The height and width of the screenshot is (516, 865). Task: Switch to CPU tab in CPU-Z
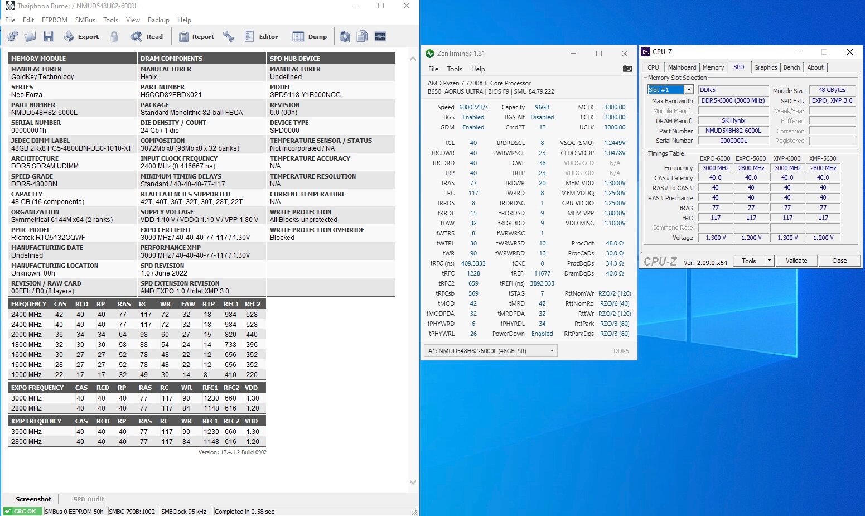point(653,67)
